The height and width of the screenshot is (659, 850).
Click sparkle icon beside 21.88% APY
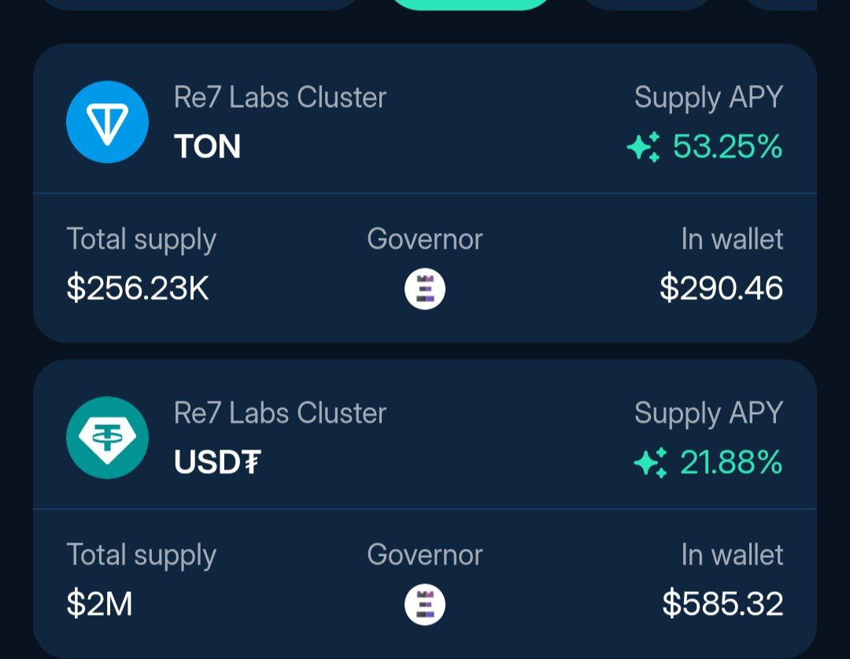coord(651,462)
